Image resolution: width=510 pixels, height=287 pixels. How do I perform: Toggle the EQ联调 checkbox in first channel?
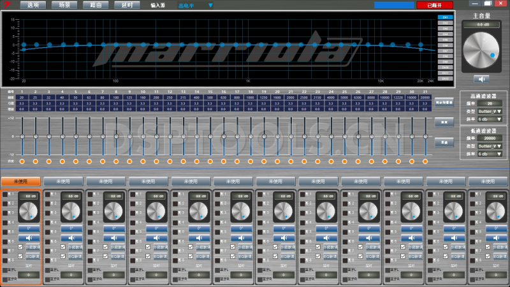pos(20,256)
